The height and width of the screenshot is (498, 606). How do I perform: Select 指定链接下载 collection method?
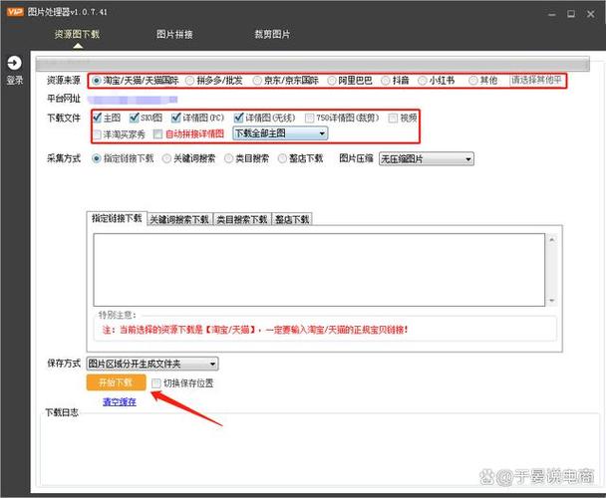point(97,158)
